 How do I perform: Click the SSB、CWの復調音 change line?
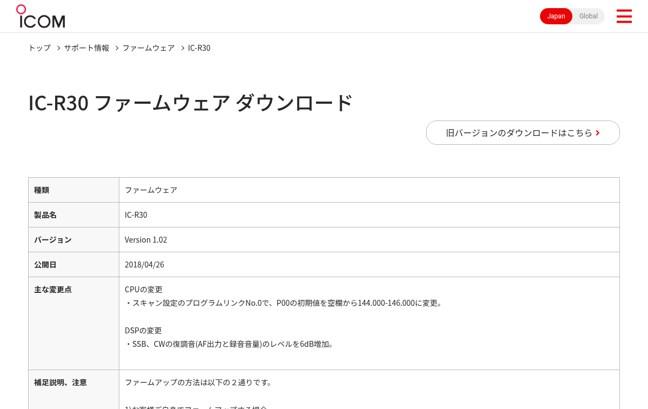(x=230, y=344)
